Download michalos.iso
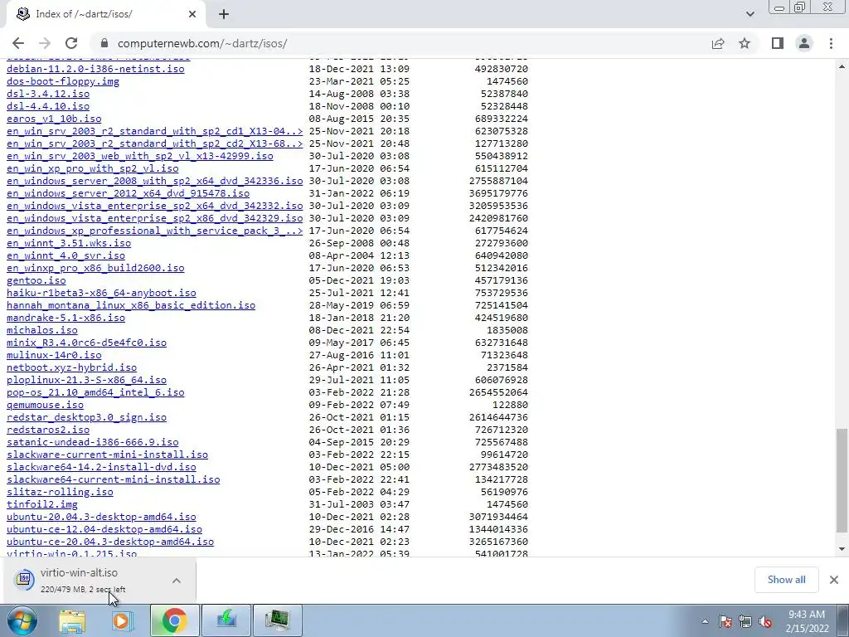Screen dimensions: 849x637 [42, 330]
